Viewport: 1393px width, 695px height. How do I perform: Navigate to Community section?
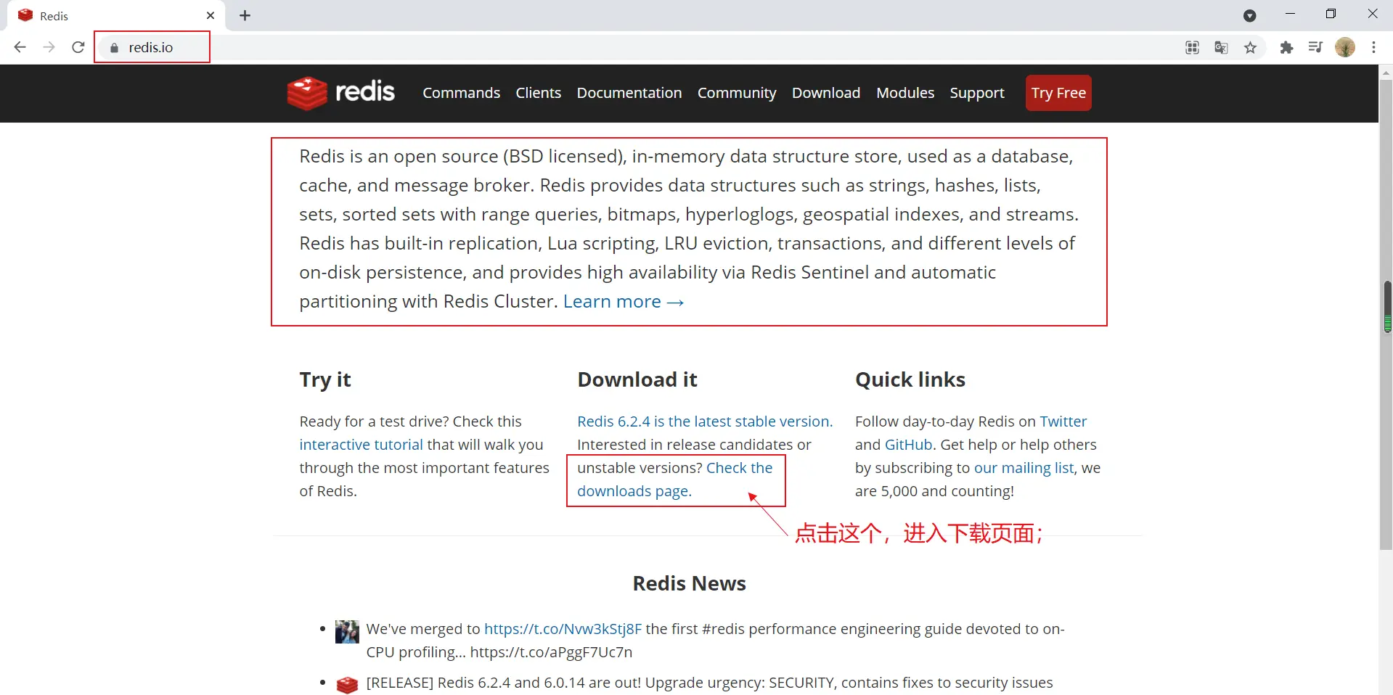(x=737, y=93)
